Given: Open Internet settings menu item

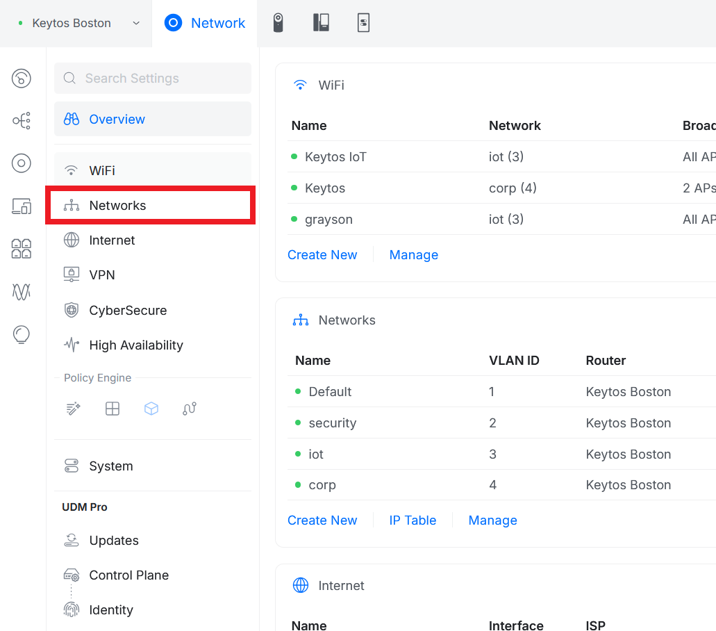Looking at the screenshot, I should pyautogui.click(x=153, y=240).
